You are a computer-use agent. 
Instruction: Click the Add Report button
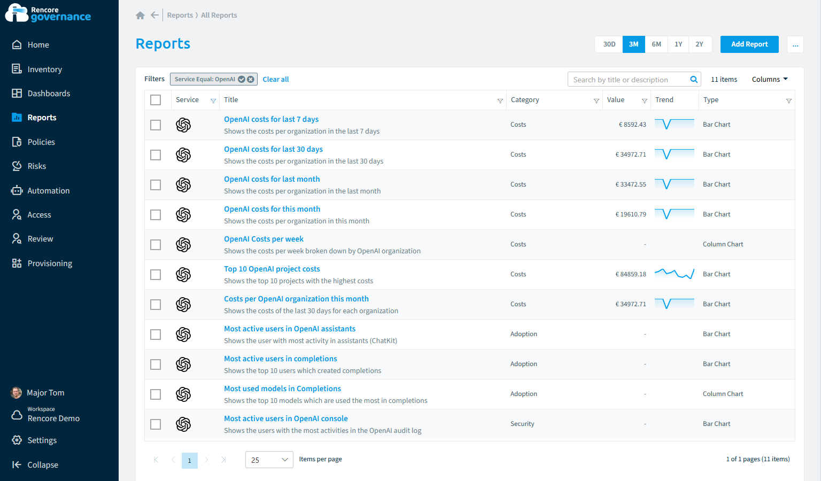749,44
